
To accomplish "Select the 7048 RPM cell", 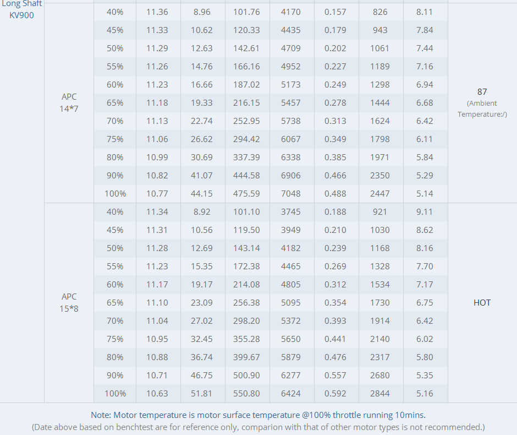I will (291, 194).
